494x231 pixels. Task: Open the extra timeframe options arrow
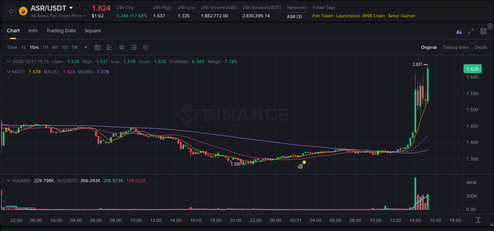coord(85,47)
